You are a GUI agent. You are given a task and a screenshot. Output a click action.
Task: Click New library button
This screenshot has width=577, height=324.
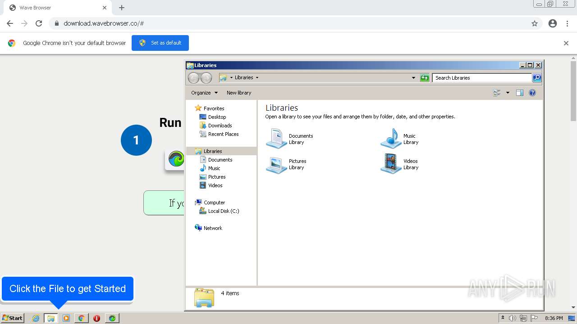[x=239, y=93]
